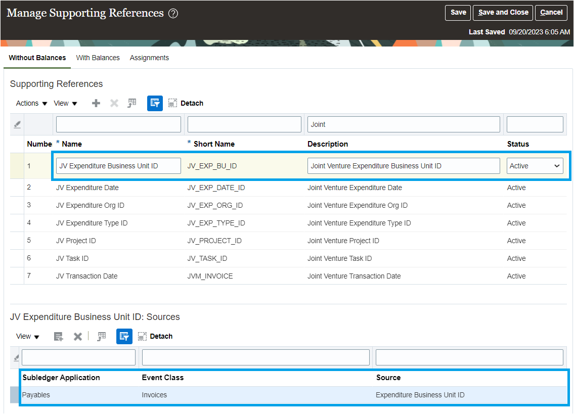Open the Freeze icon in Supporting References
The image size is (574, 414).
point(132,103)
